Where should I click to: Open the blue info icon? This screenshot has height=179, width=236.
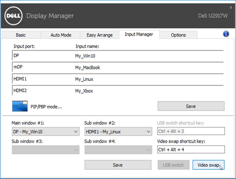click(226, 34)
